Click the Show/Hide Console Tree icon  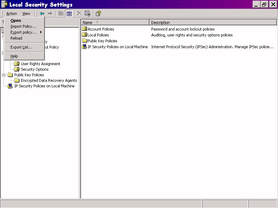(x=69, y=14)
